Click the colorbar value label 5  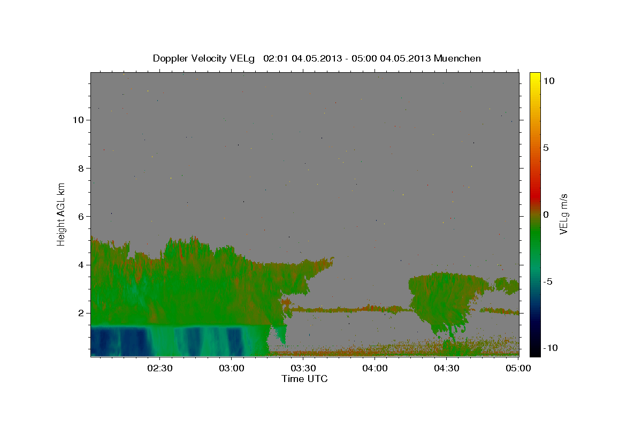[546, 148]
